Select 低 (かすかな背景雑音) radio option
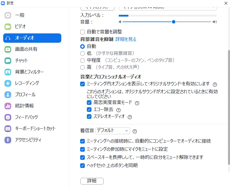 [82, 53]
